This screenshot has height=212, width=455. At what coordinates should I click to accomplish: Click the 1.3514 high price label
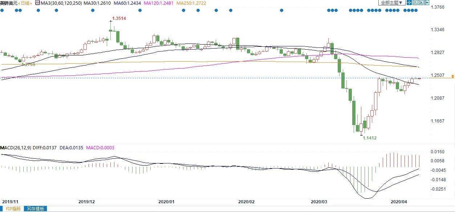tap(119, 18)
